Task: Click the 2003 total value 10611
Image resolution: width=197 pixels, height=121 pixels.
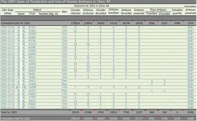Action: [113, 112]
